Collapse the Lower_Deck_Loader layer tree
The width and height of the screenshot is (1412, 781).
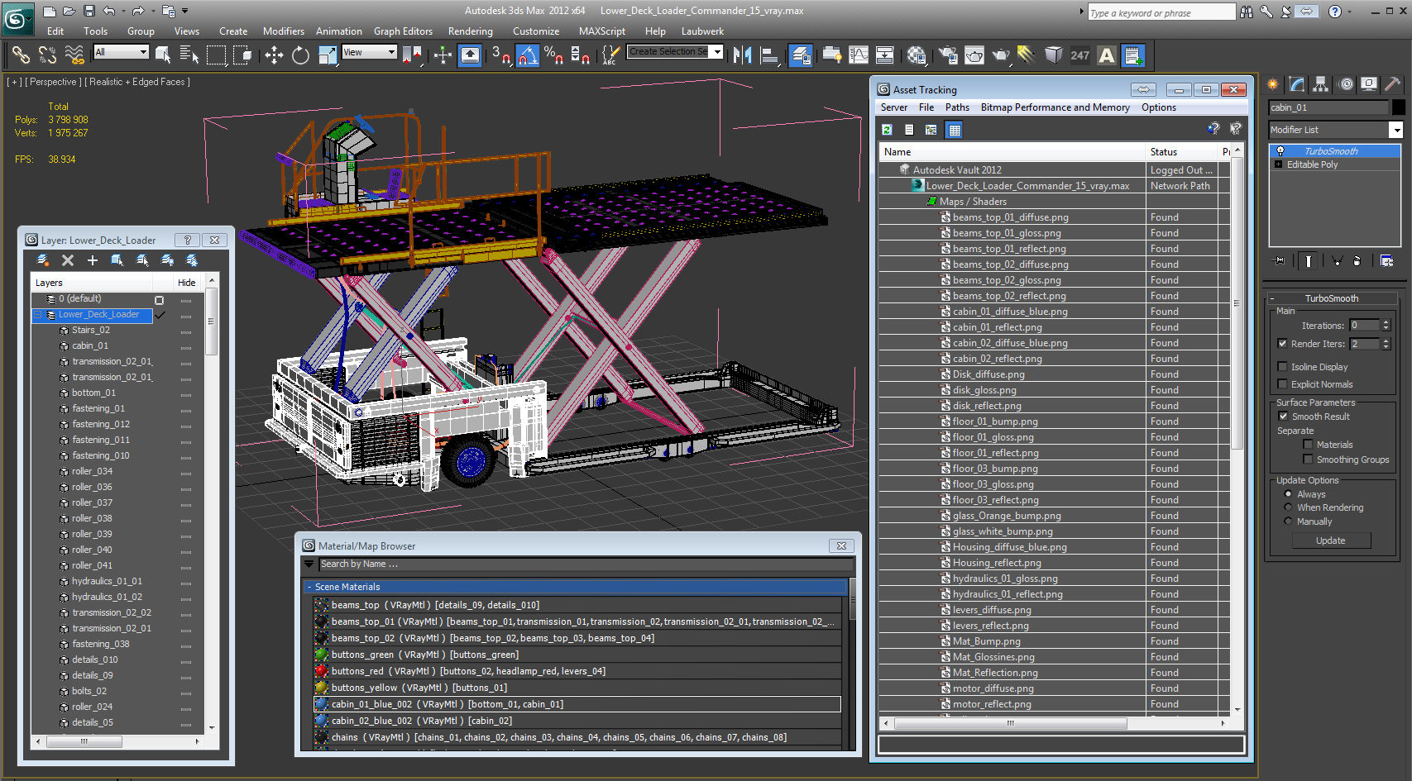point(37,315)
